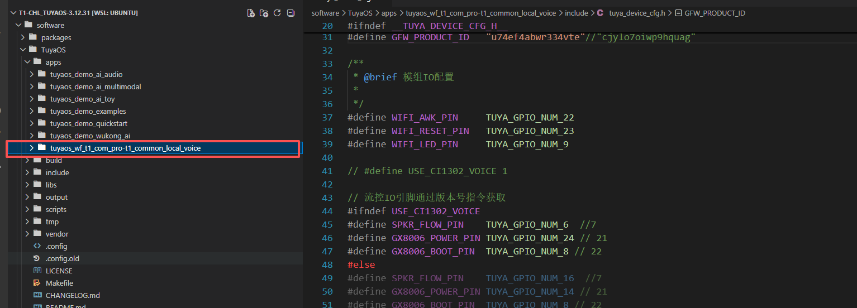Click commented USE_CI1302_VOICE define on line 41

(x=427, y=171)
